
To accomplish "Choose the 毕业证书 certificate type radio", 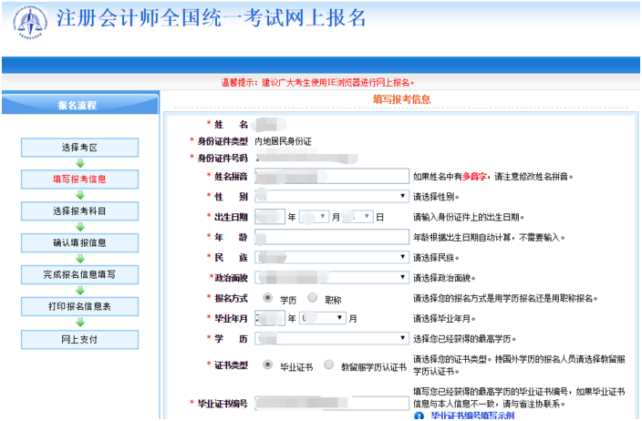I will 268,365.
